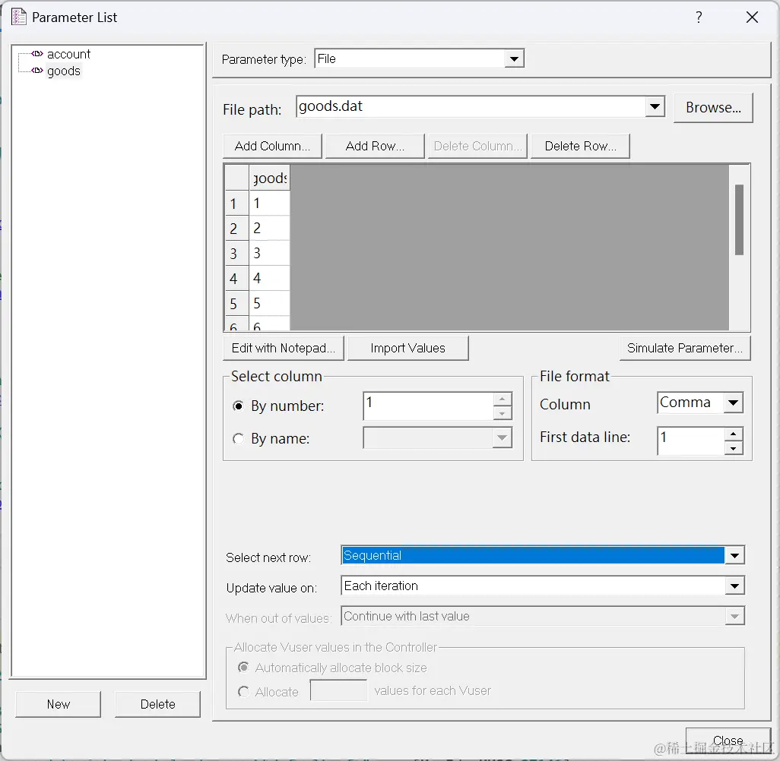The width and height of the screenshot is (780, 761).
Task: Click the Delete button
Action: [157, 704]
